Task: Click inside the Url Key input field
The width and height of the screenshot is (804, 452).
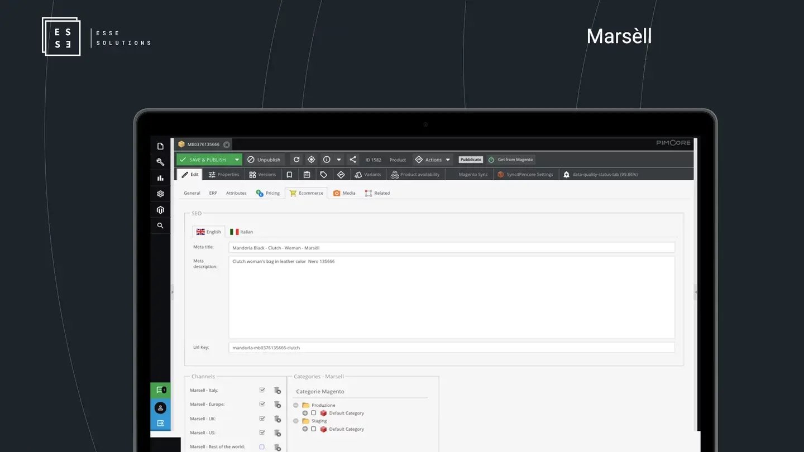Action: click(x=391, y=347)
